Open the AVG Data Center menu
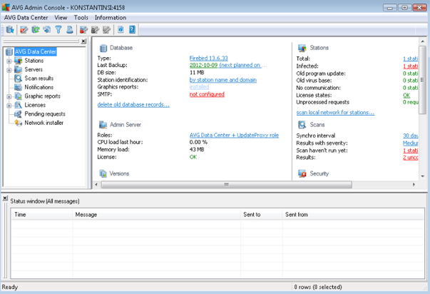 [26, 18]
